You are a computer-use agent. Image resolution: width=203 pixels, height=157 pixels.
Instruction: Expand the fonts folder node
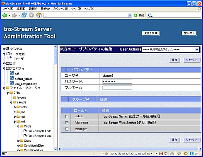[15, 107]
